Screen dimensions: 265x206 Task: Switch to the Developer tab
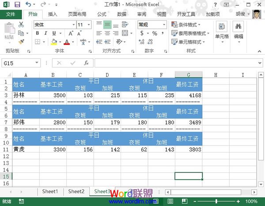pyautogui.click(x=186, y=14)
